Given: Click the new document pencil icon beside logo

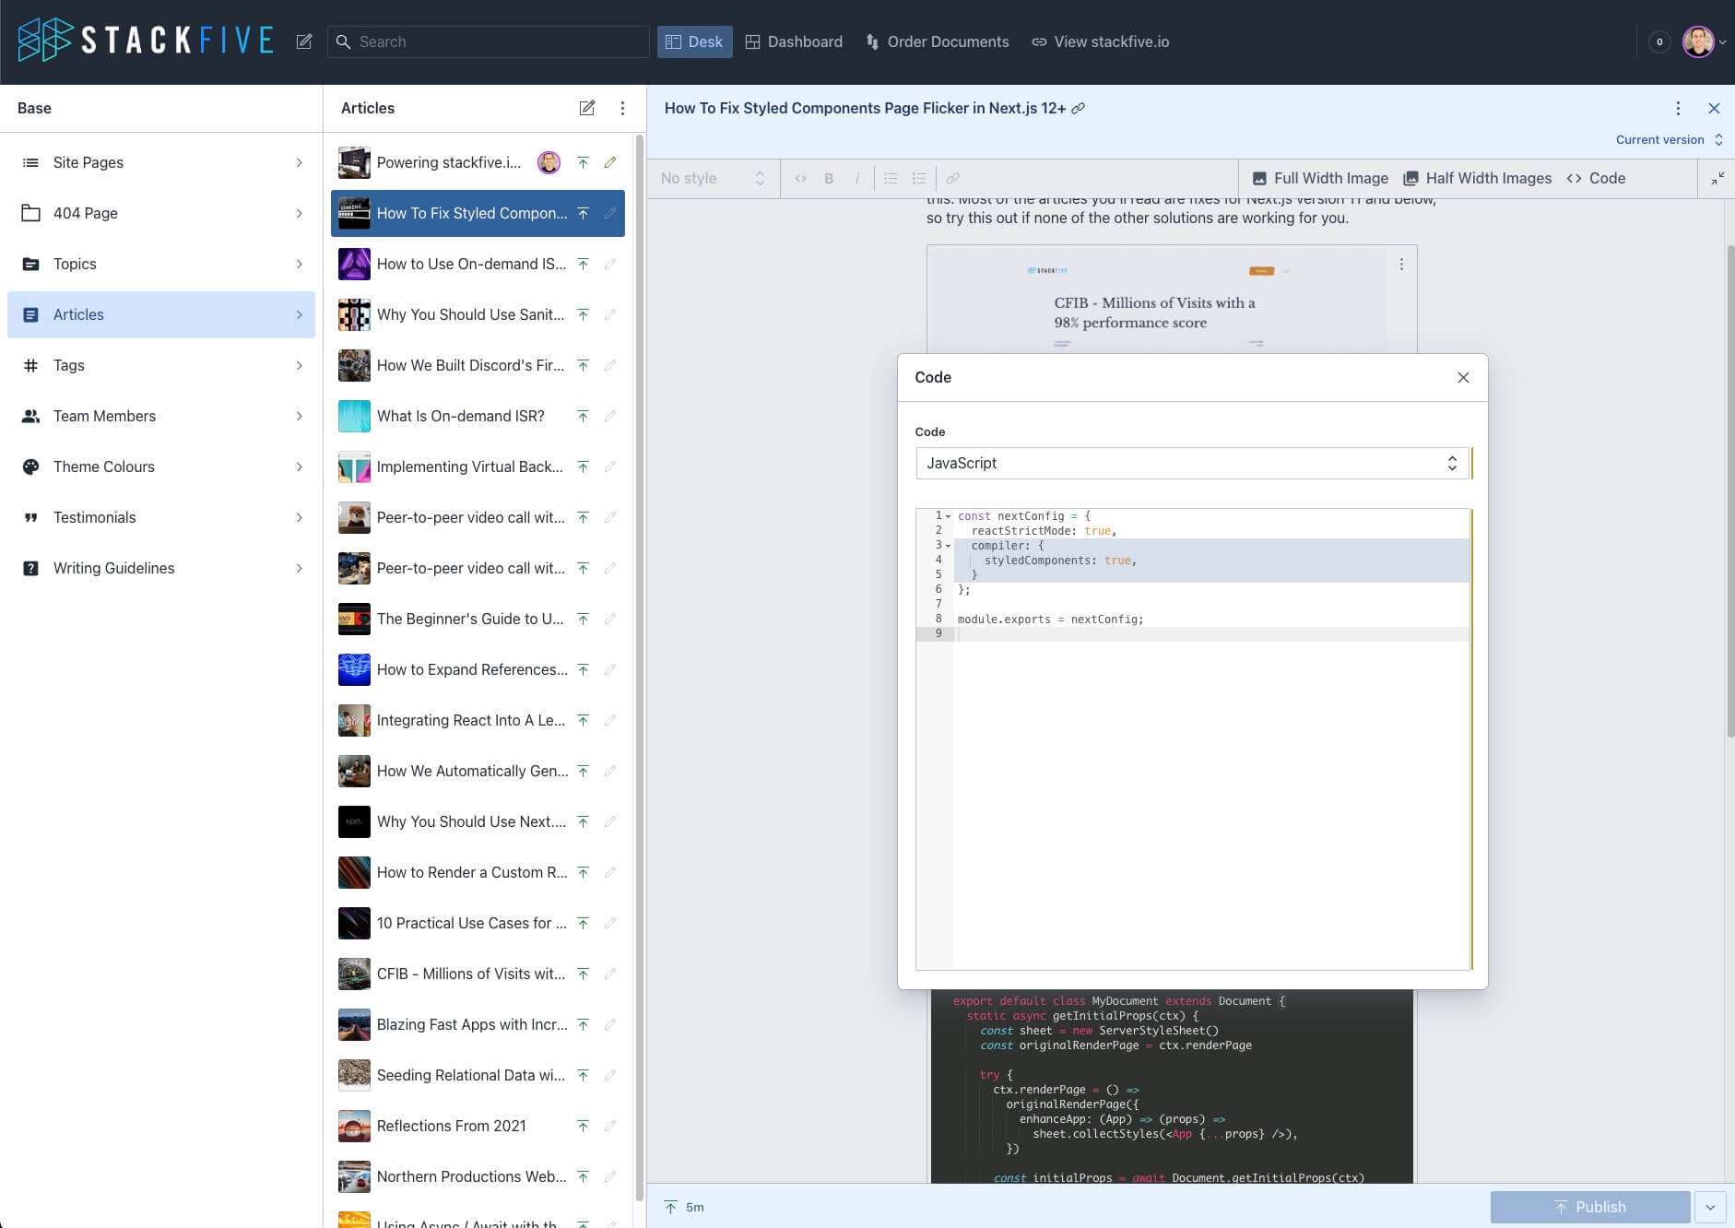Looking at the screenshot, I should [x=303, y=41].
